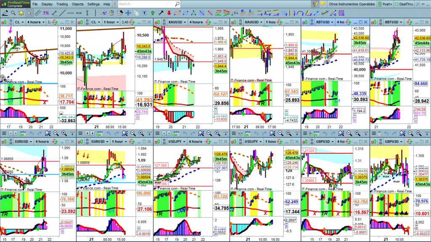Viewport: 431px width, 242px height.
Task: Select the green up arrow drawing tool
Action: coord(152,13)
